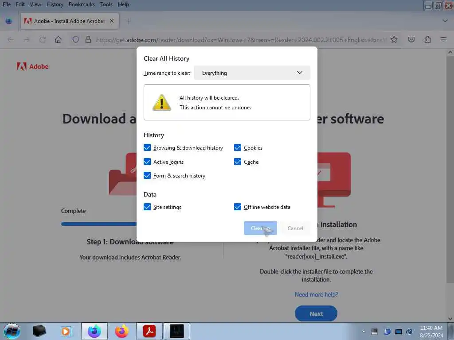Open the dark terminal taskbar app
Screen dimensions: 454x340
pos(177,331)
